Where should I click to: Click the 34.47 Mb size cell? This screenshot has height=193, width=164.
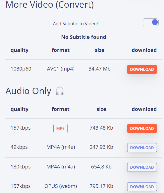pyautogui.click(x=100, y=69)
